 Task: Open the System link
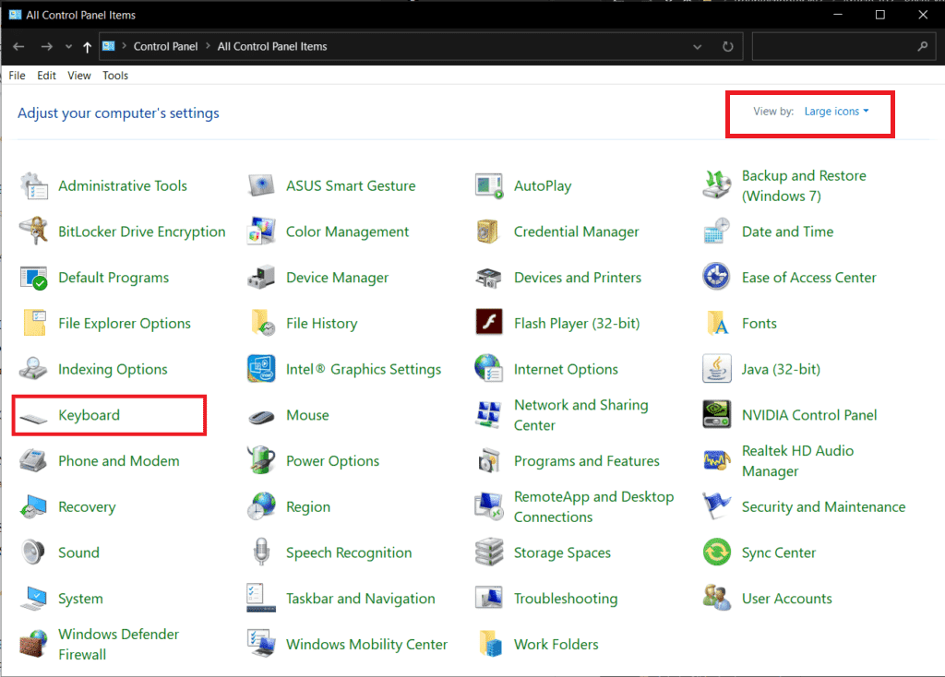coord(81,598)
